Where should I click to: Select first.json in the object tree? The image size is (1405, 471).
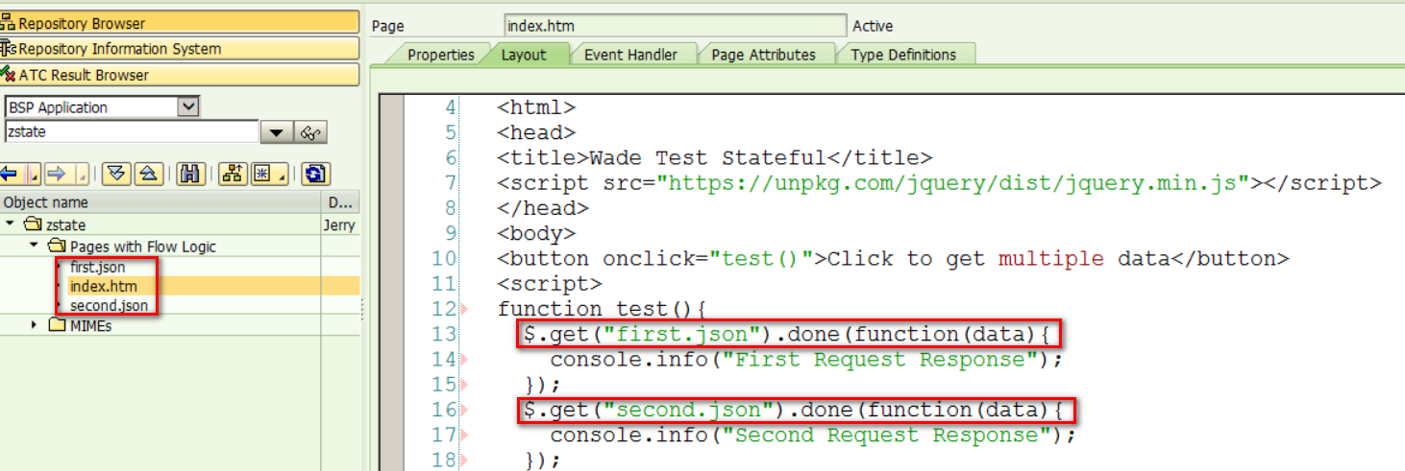97,267
